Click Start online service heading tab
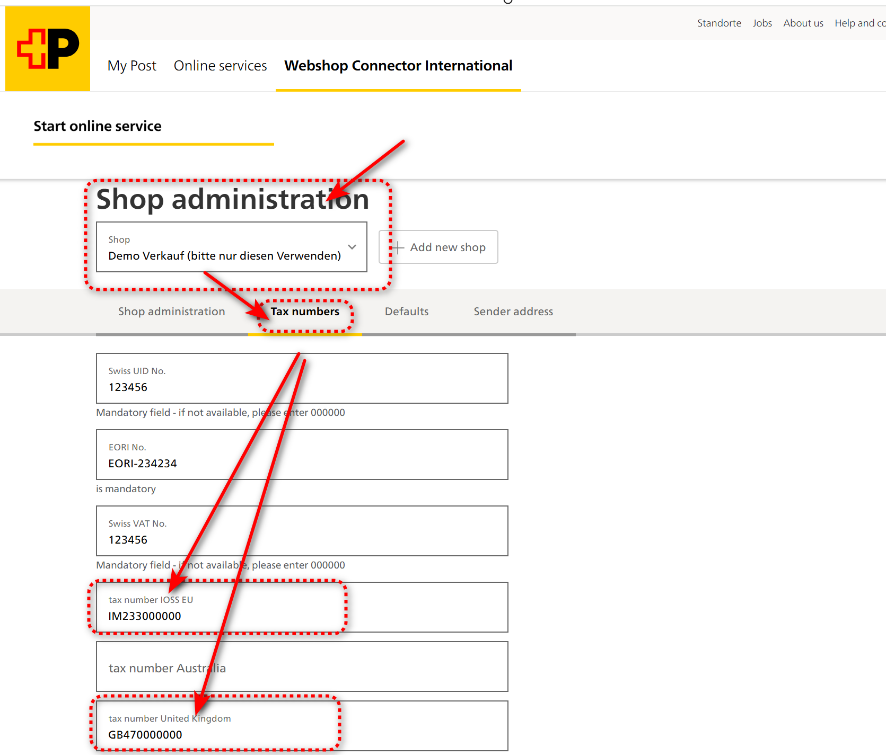This screenshot has width=886, height=755. (98, 127)
